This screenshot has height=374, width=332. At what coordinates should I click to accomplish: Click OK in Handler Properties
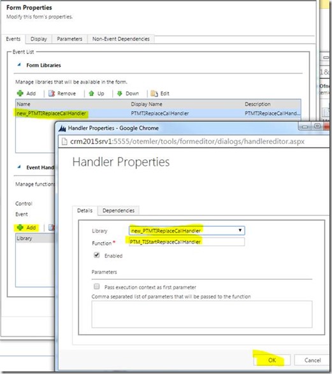coord(272,360)
